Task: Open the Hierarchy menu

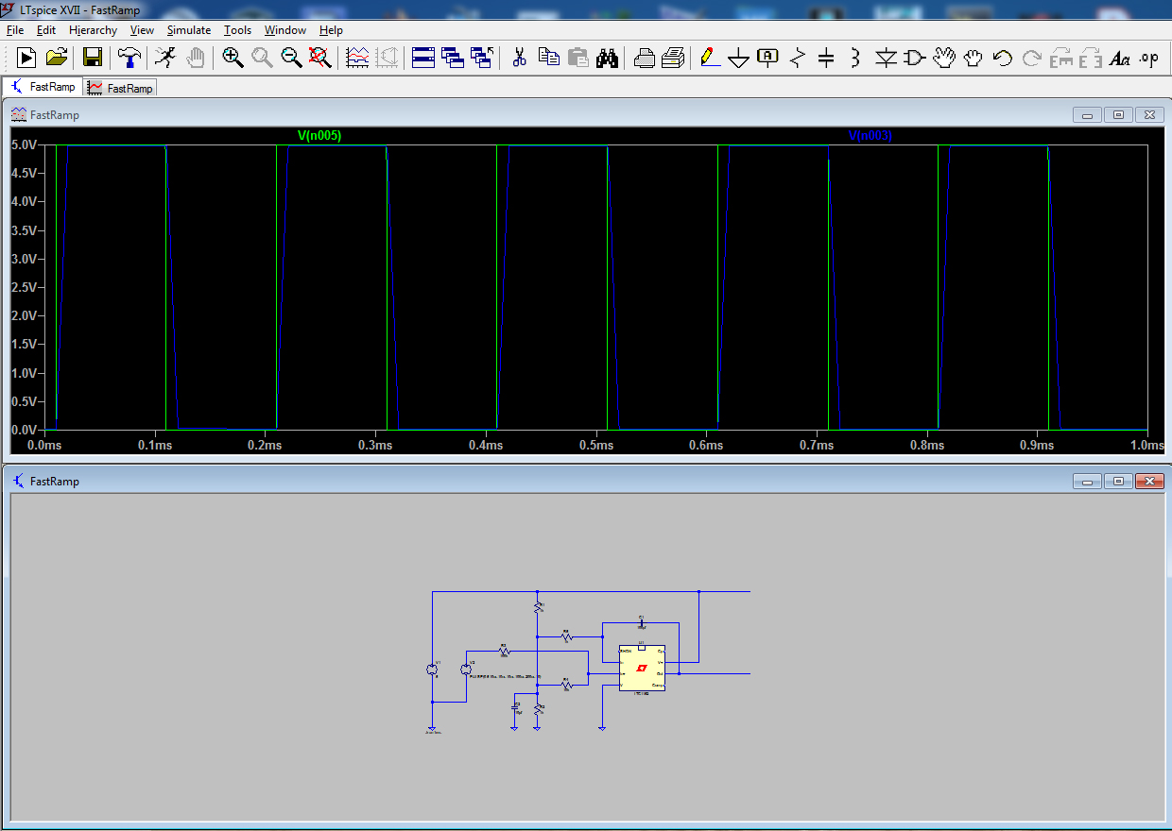Action: [93, 30]
